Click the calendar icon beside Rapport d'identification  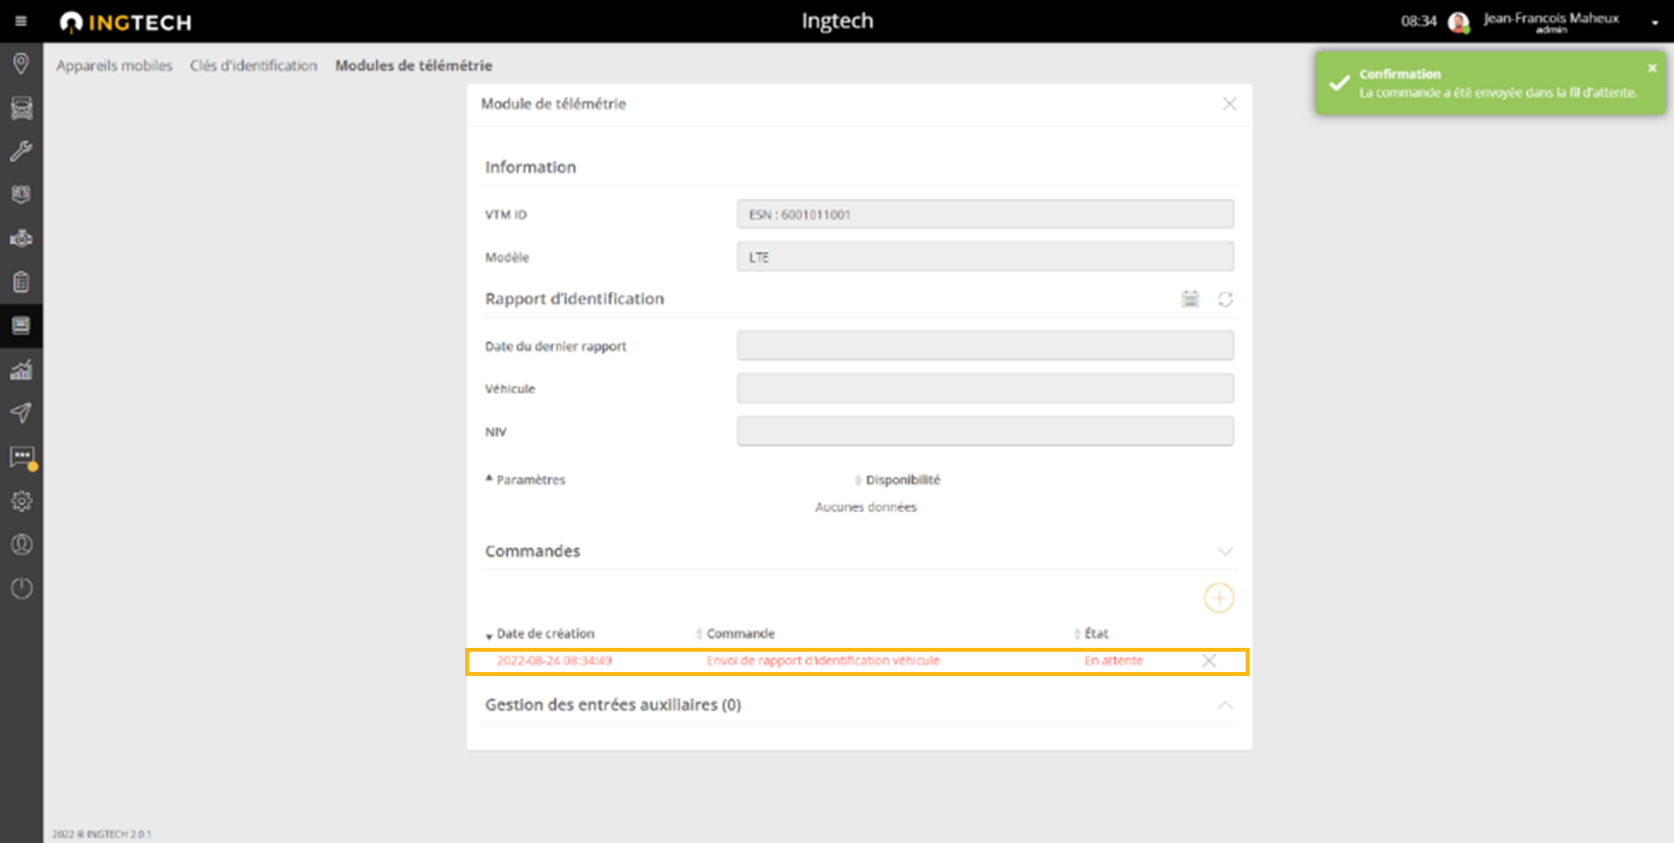point(1190,299)
